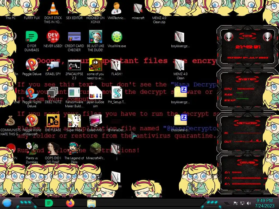Screen dimensions: 279x209
Task: Open the Super Hilda pixel icon
Action: (x=74, y=123)
